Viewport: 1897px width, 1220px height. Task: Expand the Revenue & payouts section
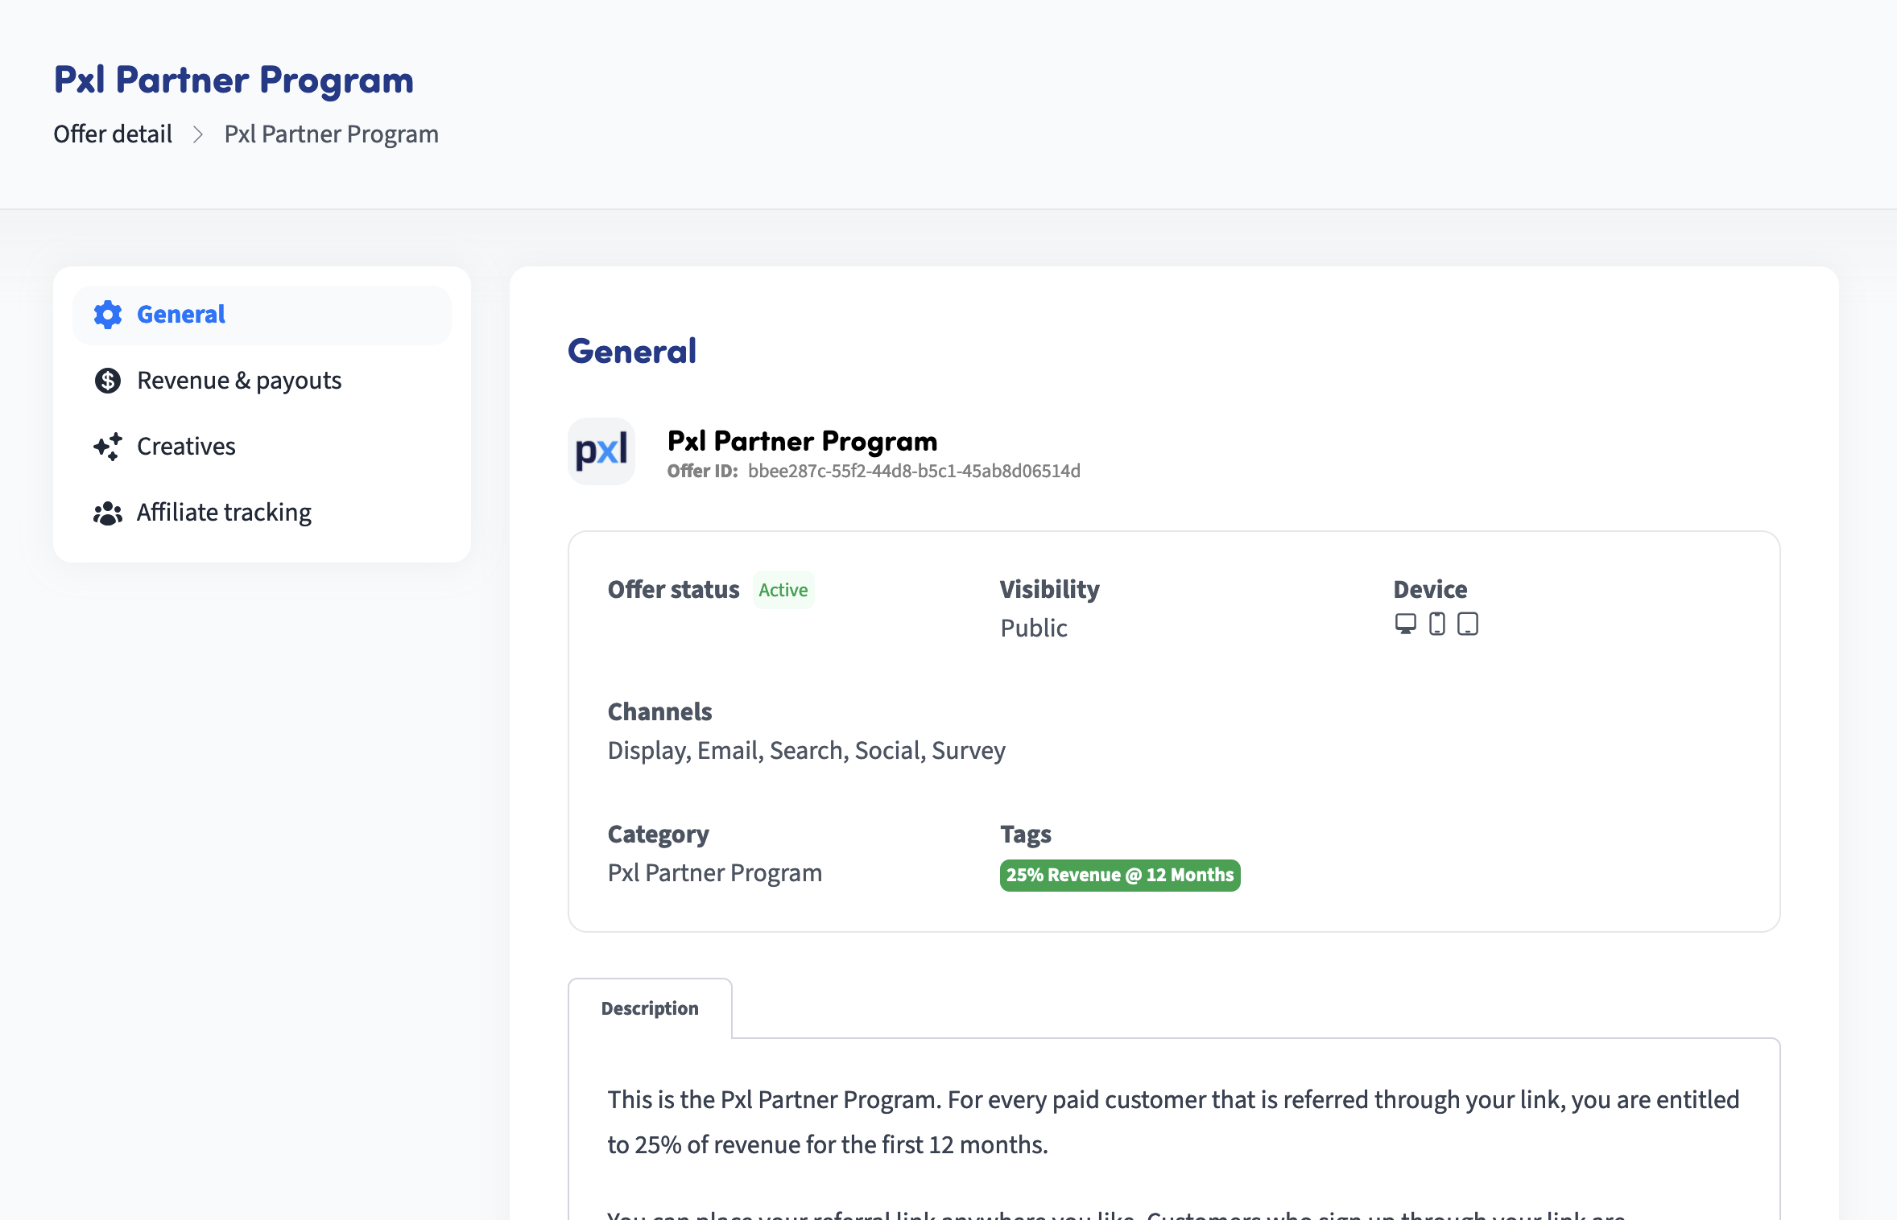(x=262, y=378)
